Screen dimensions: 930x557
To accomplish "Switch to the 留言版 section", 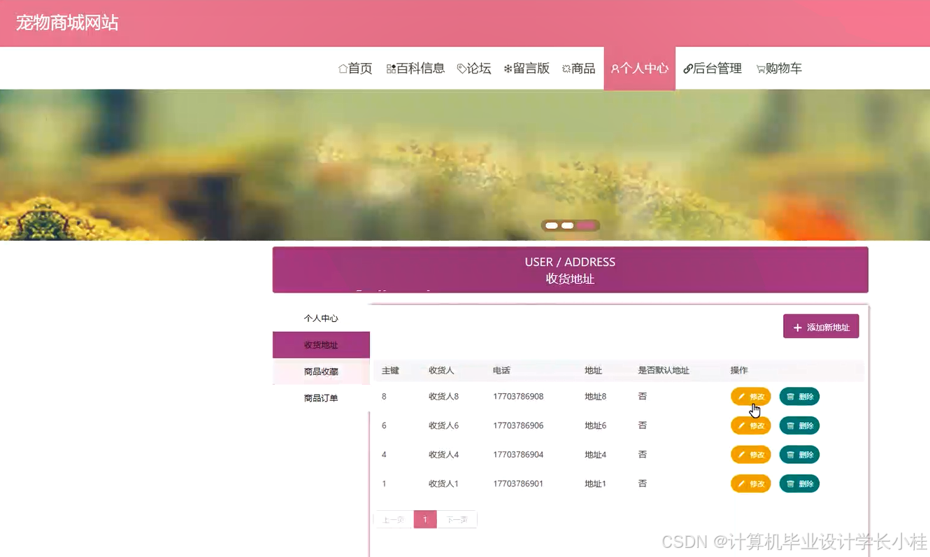I will pos(527,68).
